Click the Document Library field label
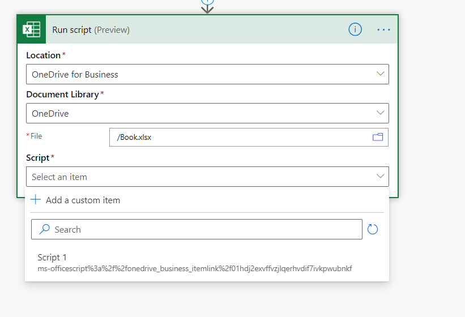Screen dimensions: 465x317 tap(62, 94)
